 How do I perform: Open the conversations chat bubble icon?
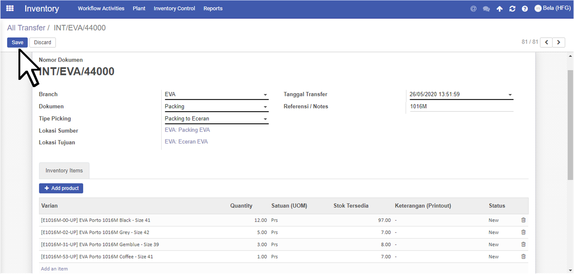coord(487,8)
